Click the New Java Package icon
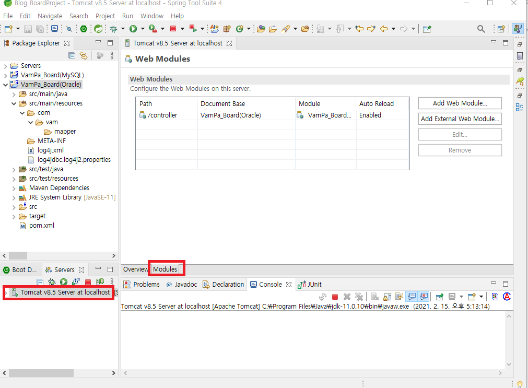This screenshot has width=528, height=388. coord(227,29)
